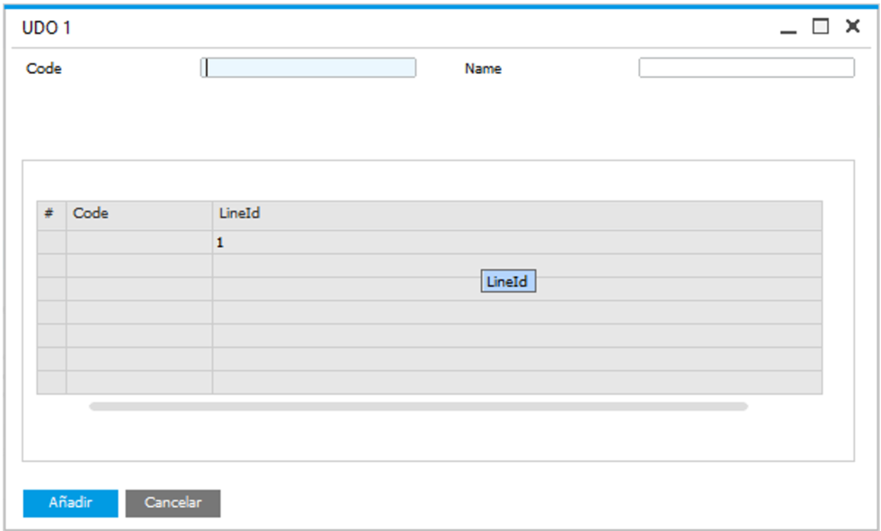The width and height of the screenshot is (881, 531).
Task: Minimize the UDO 1 window
Action: pos(788,27)
